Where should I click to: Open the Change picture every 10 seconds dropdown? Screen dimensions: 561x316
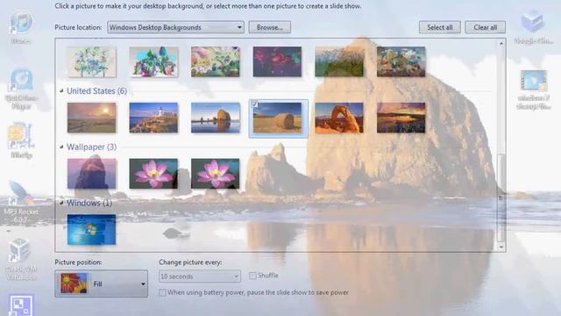pyautogui.click(x=200, y=276)
